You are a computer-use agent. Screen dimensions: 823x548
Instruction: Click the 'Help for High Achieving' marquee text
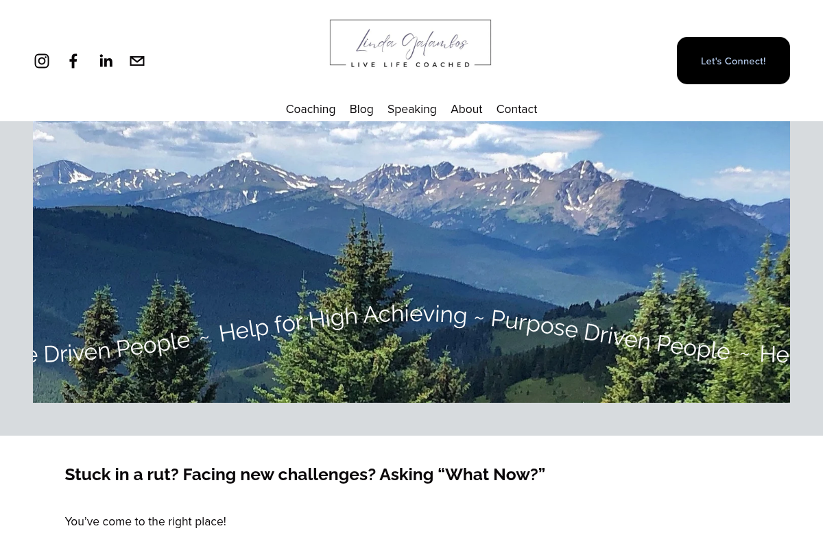click(342, 322)
